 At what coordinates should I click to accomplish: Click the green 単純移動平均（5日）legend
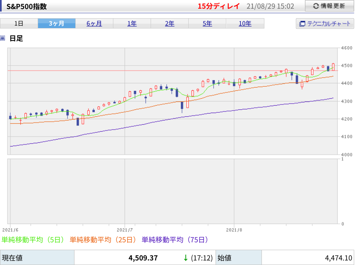pyautogui.click(x=33, y=240)
